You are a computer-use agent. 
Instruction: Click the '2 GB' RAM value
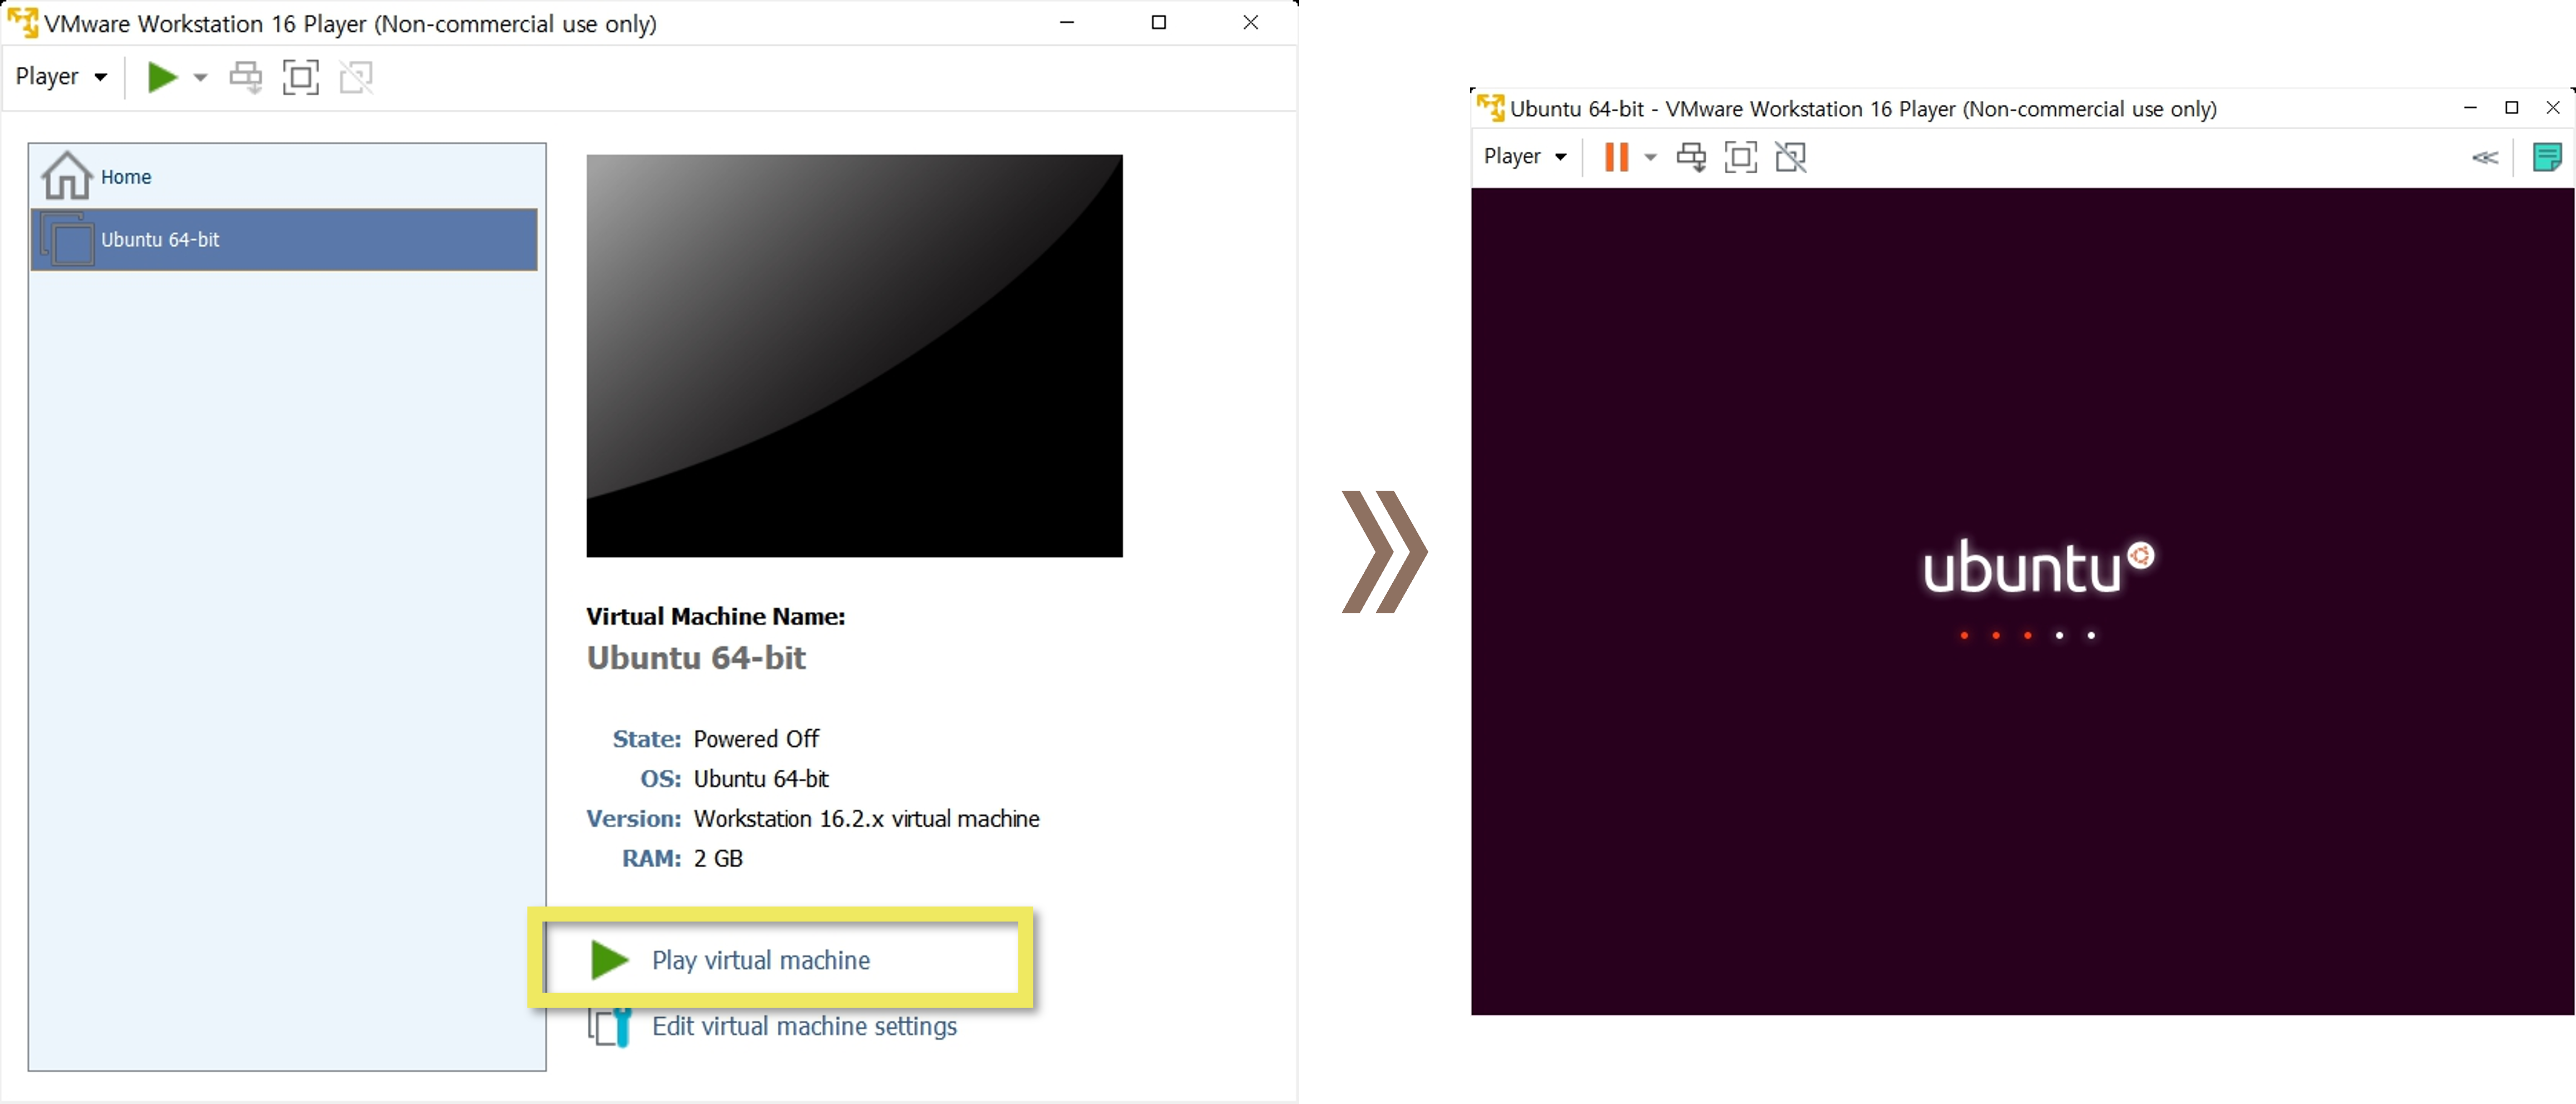click(x=718, y=859)
